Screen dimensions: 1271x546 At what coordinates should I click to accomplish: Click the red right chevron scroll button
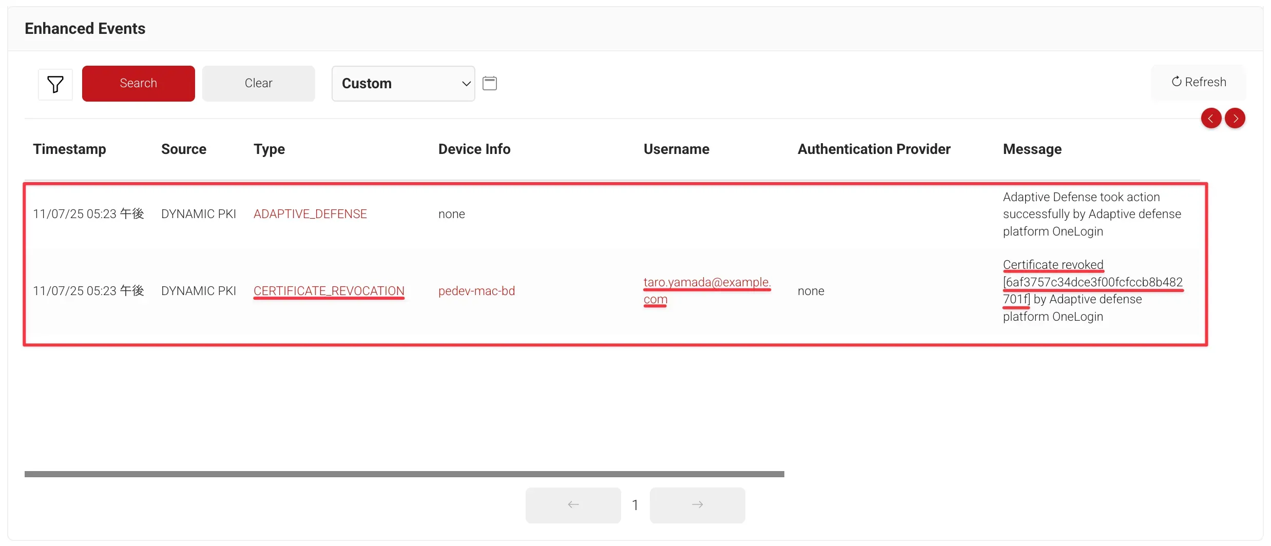1235,119
